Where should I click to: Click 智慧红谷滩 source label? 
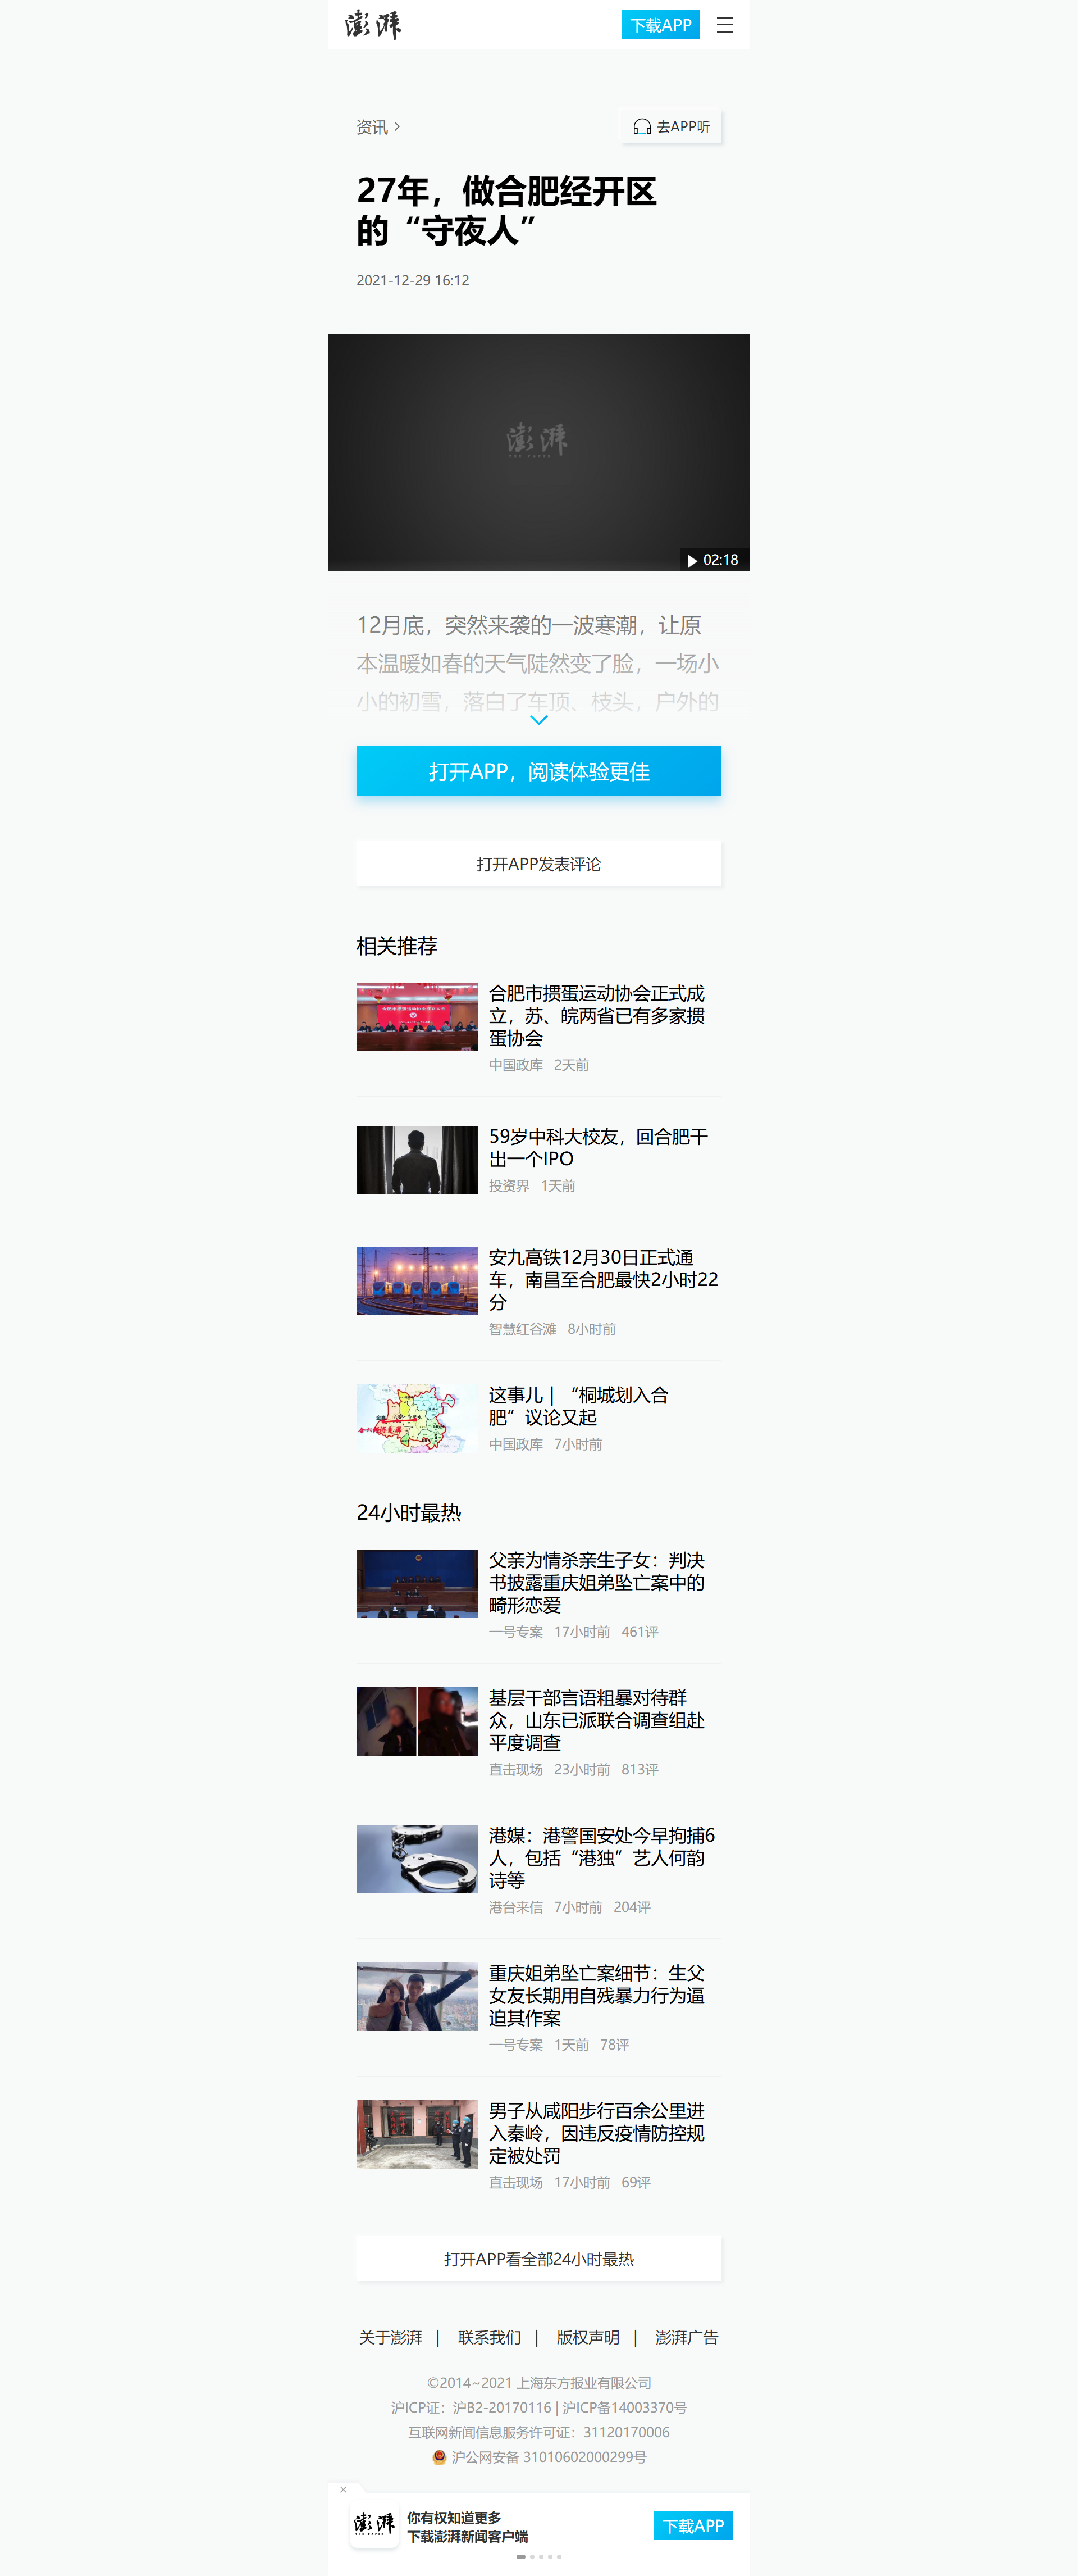point(523,1329)
